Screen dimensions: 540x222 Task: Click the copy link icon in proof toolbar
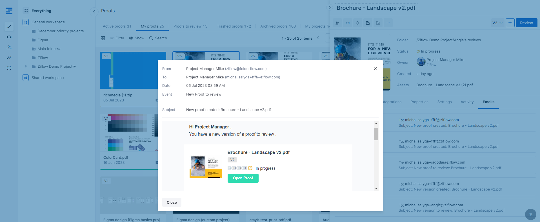point(348,23)
